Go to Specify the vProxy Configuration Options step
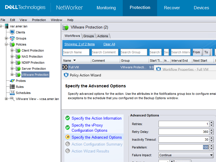This screenshot has height=162, width=216. [x=90, y=128]
